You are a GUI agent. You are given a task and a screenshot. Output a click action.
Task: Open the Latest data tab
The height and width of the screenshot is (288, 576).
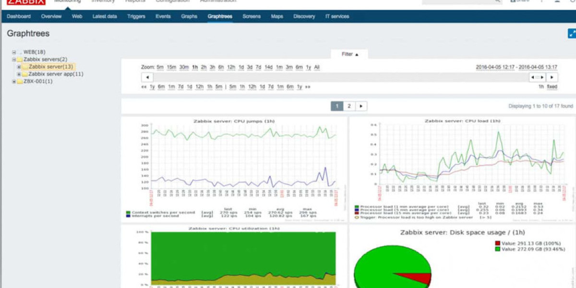click(105, 16)
